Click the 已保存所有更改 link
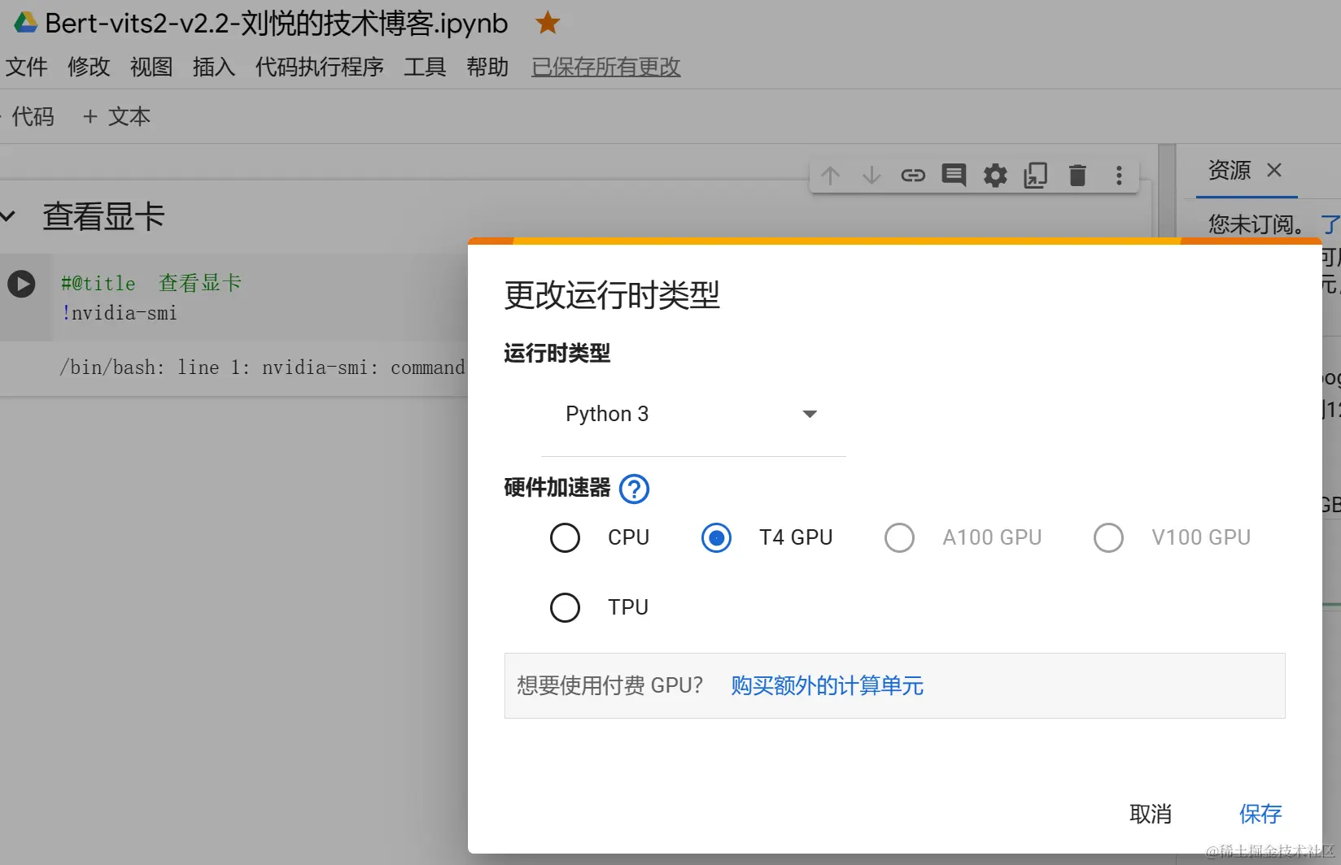This screenshot has width=1341, height=865. pos(606,67)
